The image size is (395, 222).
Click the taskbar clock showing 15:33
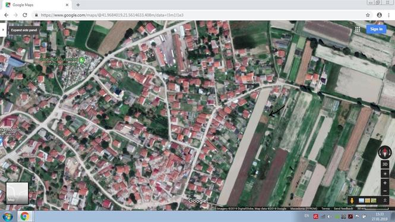coord(379,217)
